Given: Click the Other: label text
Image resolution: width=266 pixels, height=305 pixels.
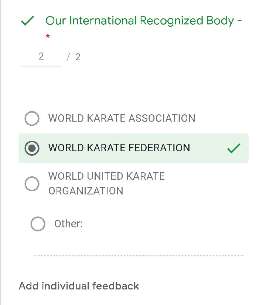Looking at the screenshot, I should coord(68,224).
